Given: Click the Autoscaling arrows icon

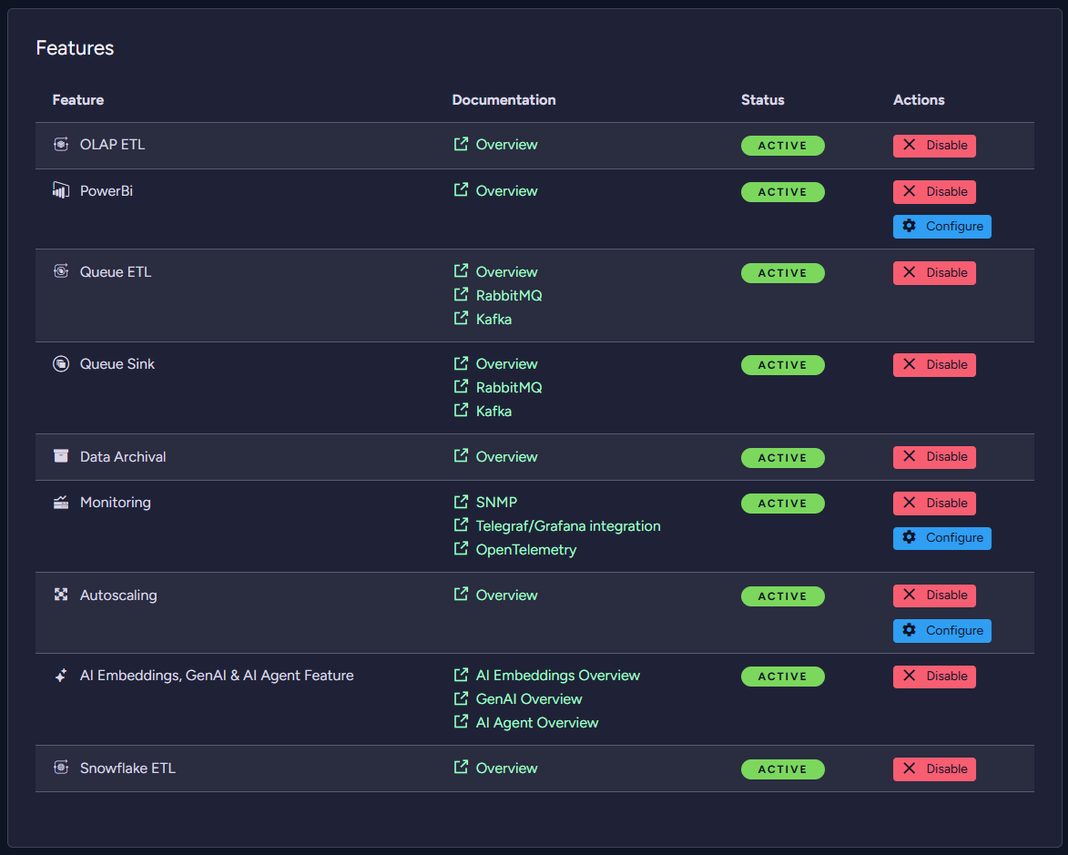Looking at the screenshot, I should 61,595.
